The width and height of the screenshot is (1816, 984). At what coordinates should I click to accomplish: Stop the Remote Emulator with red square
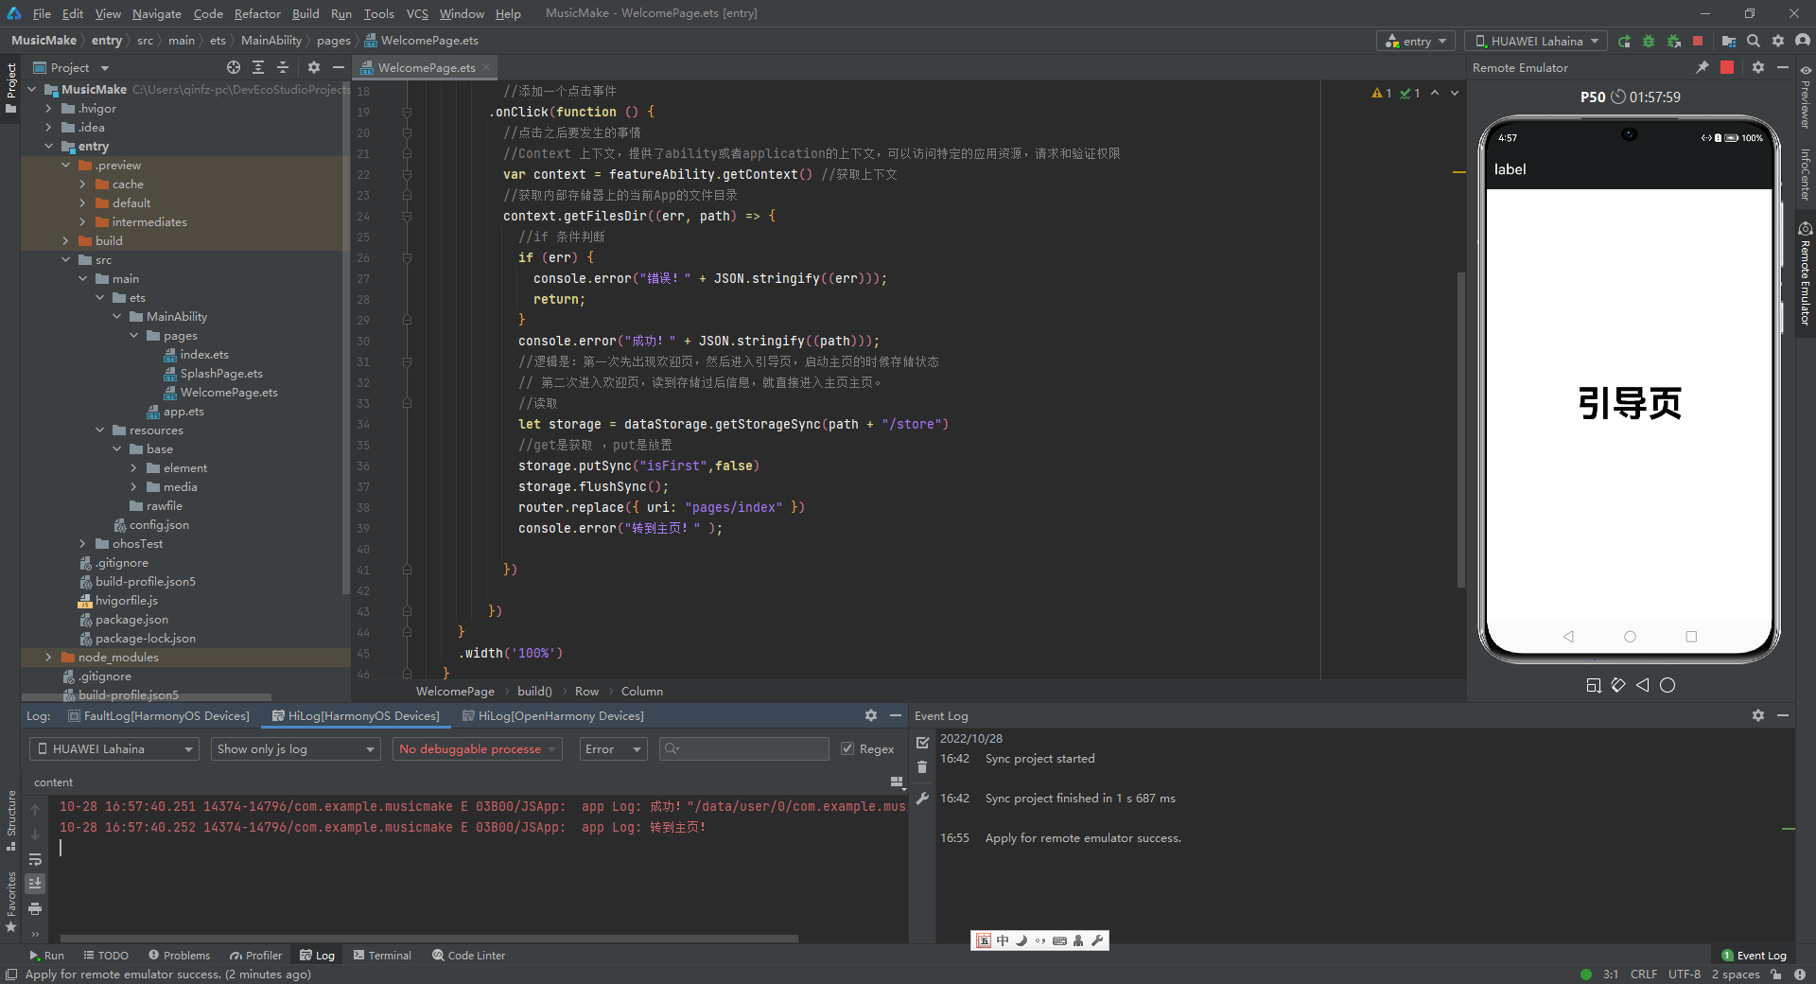pyautogui.click(x=1727, y=67)
